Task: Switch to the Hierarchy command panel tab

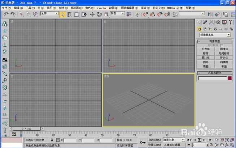Action: [x=211, y=22]
